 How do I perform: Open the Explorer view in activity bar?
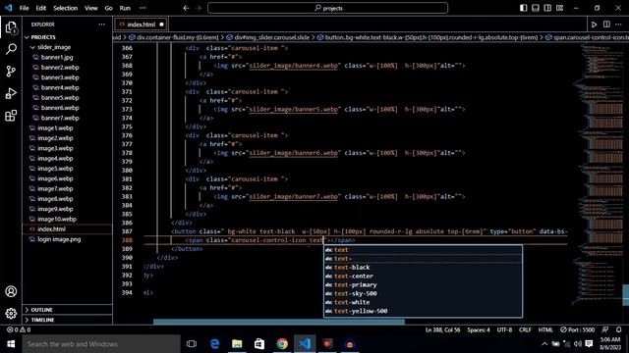pyautogui.click(x=11, y=27)
